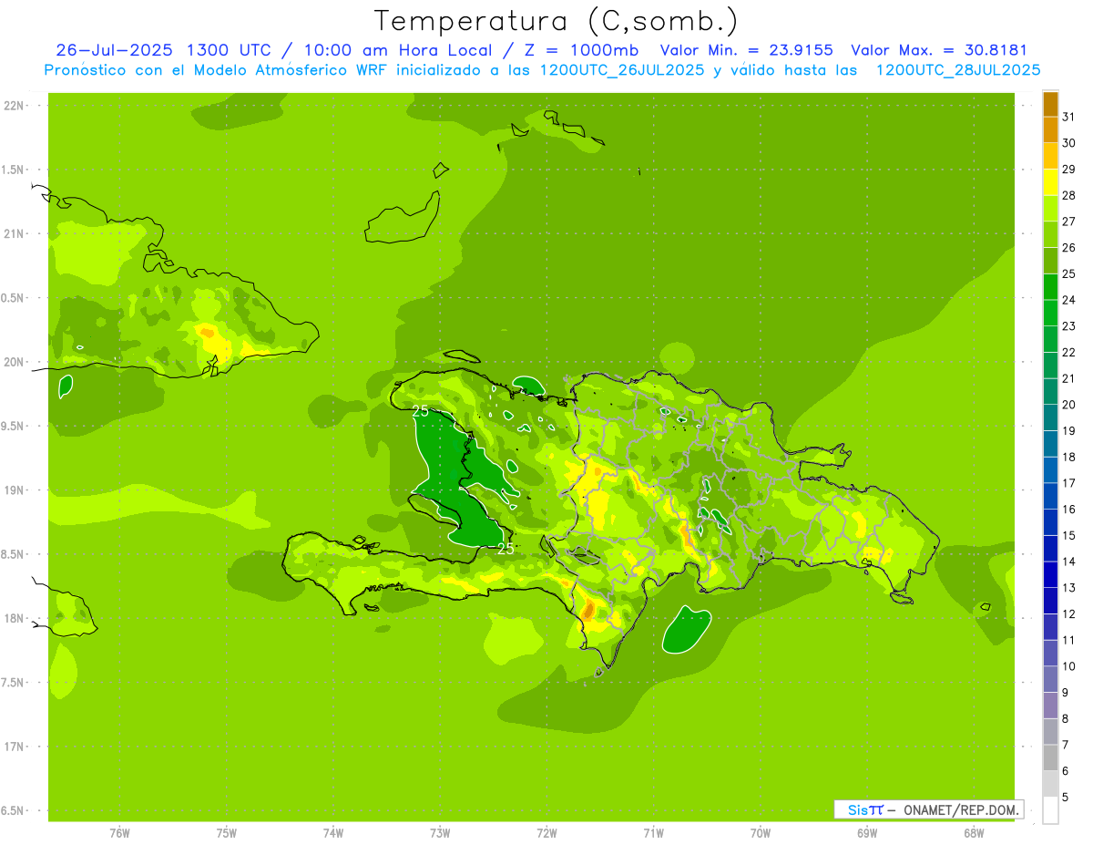Click the "18N" latitude axis label
This screenshot has height=845, width=1093.
click(x=15, y=618)
